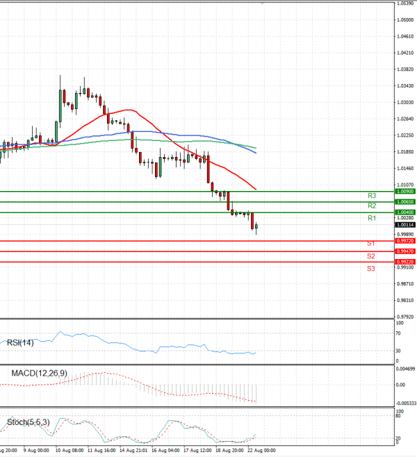Screen dimensions: 417x457
Task: Click the 1.01460 price axis value
Action: click(x=405, y=169)
